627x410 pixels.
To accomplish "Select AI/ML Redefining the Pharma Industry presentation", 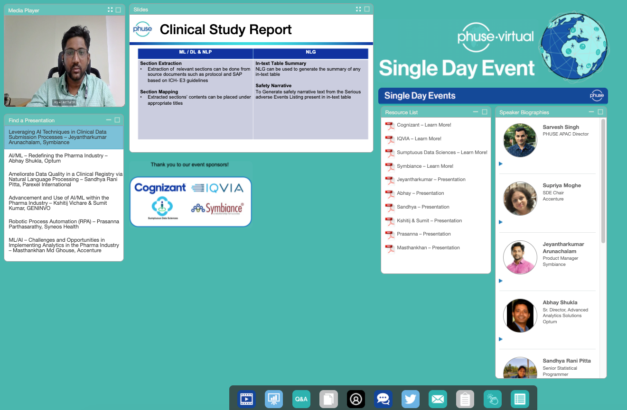I will click(64, 158).
